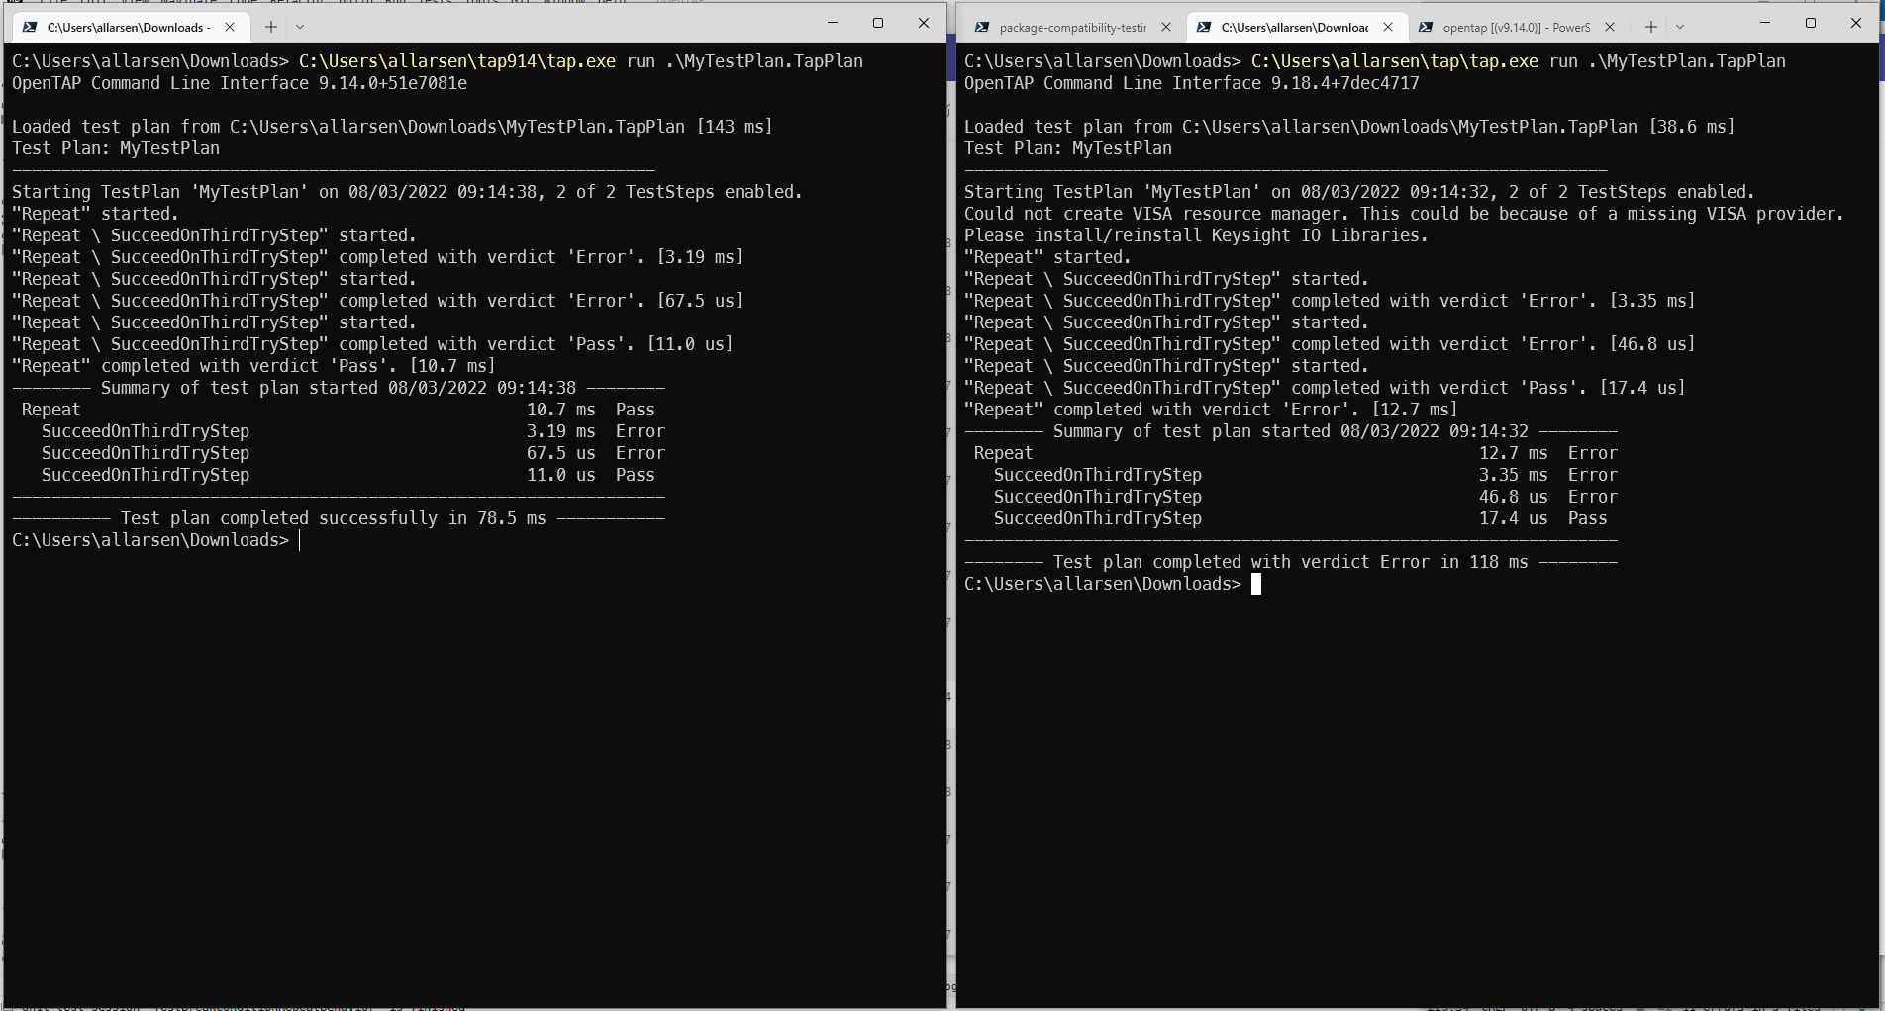Open a new tab with the plus icon in the right window
This screenshot has width=1885, height=1011.
point(1649,27)
